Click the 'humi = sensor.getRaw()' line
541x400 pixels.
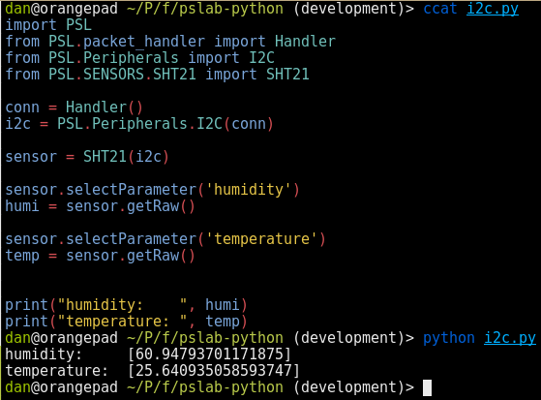(100, 206)
